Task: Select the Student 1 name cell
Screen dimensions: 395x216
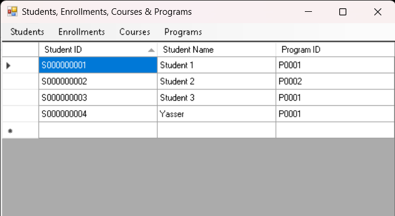Action: point(216,65)
